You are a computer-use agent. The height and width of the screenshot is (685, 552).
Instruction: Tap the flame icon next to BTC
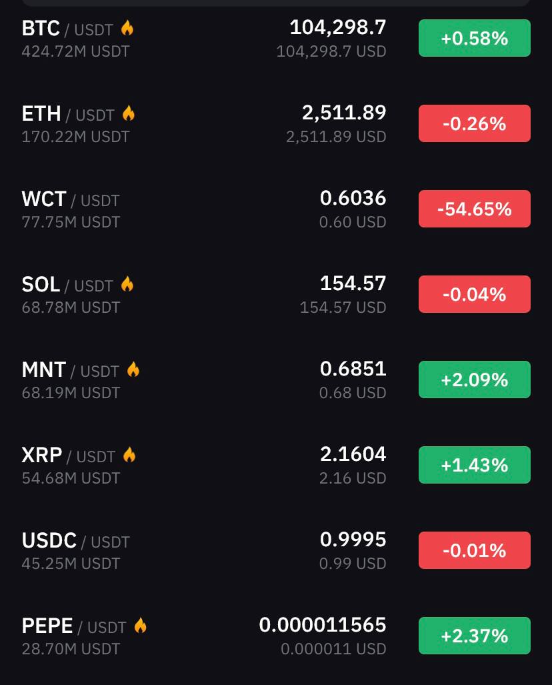pos(127,28)
